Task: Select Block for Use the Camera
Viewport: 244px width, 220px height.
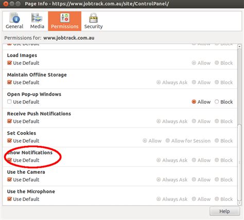Action: [217, 179]
